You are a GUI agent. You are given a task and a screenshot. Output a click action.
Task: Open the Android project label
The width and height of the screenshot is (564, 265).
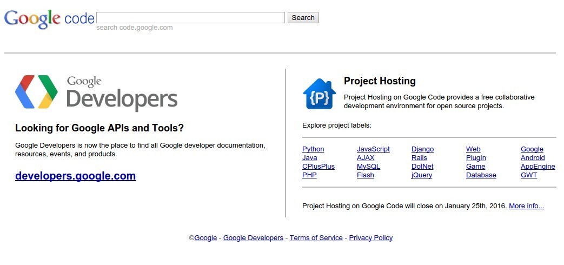click(x=533, y=158)
